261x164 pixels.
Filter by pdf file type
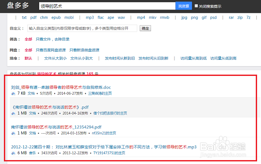33,17
